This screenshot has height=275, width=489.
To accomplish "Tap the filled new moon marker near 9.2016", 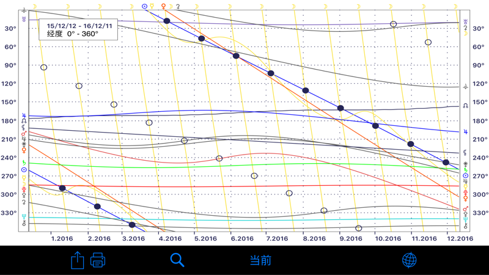I will coord(340,108).
